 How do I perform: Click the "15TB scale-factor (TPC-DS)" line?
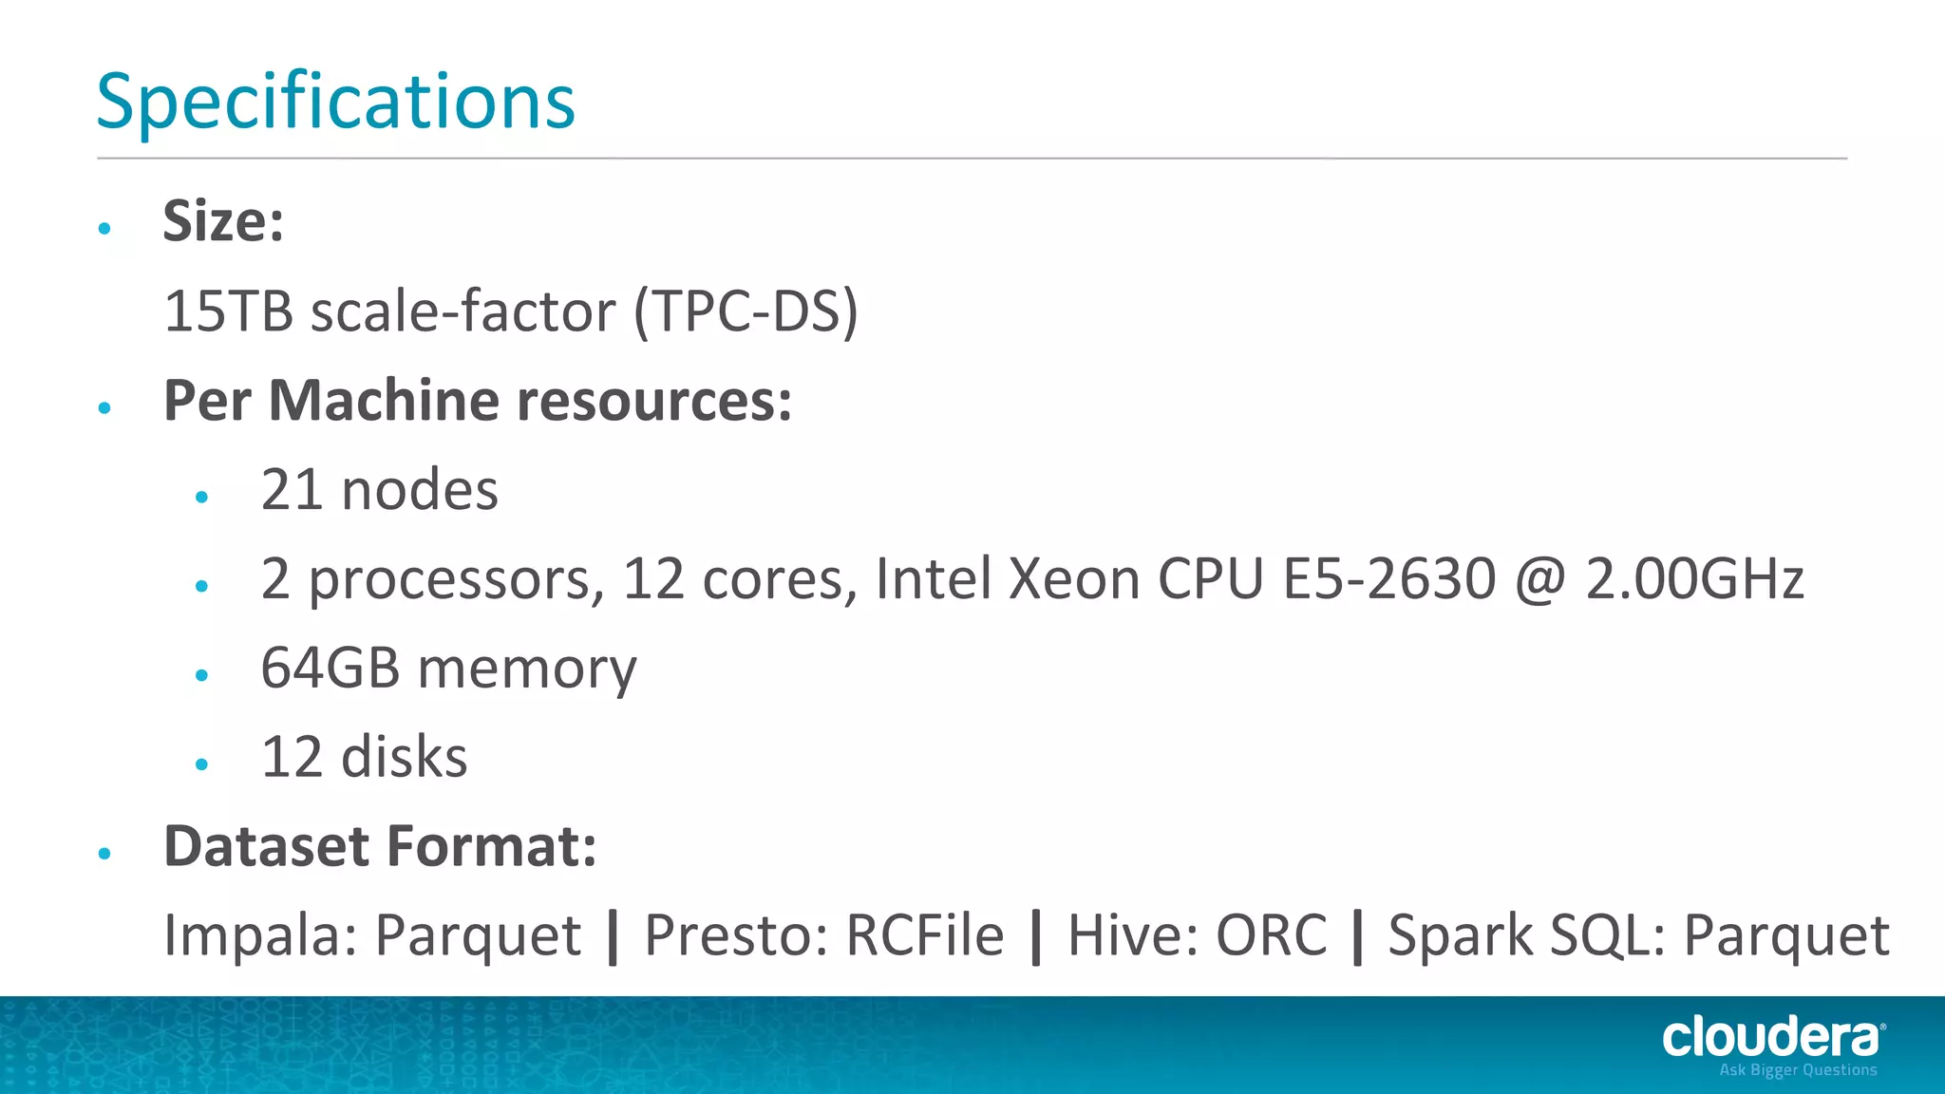pyautogui.click(x=511, y=311)
